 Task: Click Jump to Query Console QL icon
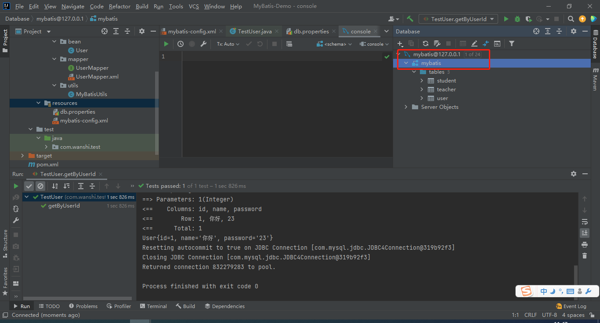click(x=497, y=43)
